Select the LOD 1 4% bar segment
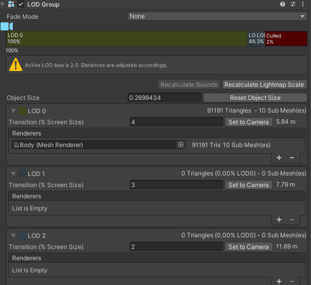Viewport: 311px width, 285px height. [252, 39]
